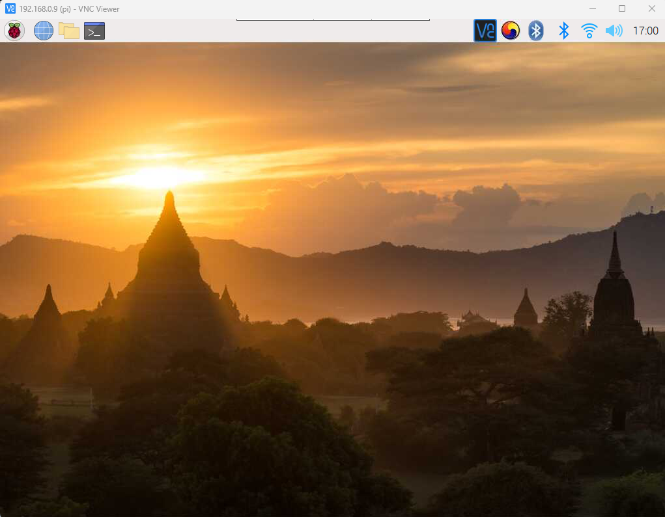The width and height of the screenshot is (665, 517).
Task: Minimize the VNC Viewer window
Action: [x=593, y=8]
